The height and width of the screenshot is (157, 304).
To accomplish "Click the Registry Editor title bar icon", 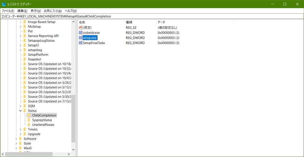I will (x=4, y=4).
